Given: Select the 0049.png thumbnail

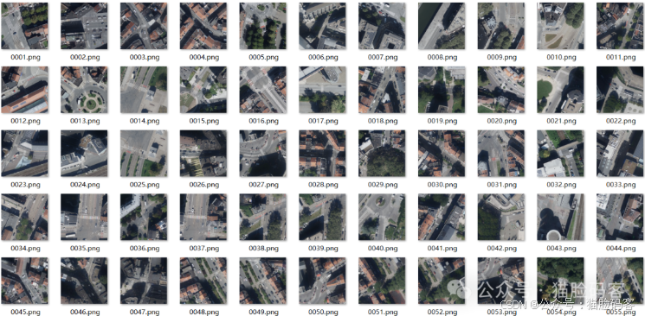Looking at the screenshot, I should click(x=263, y=281).
